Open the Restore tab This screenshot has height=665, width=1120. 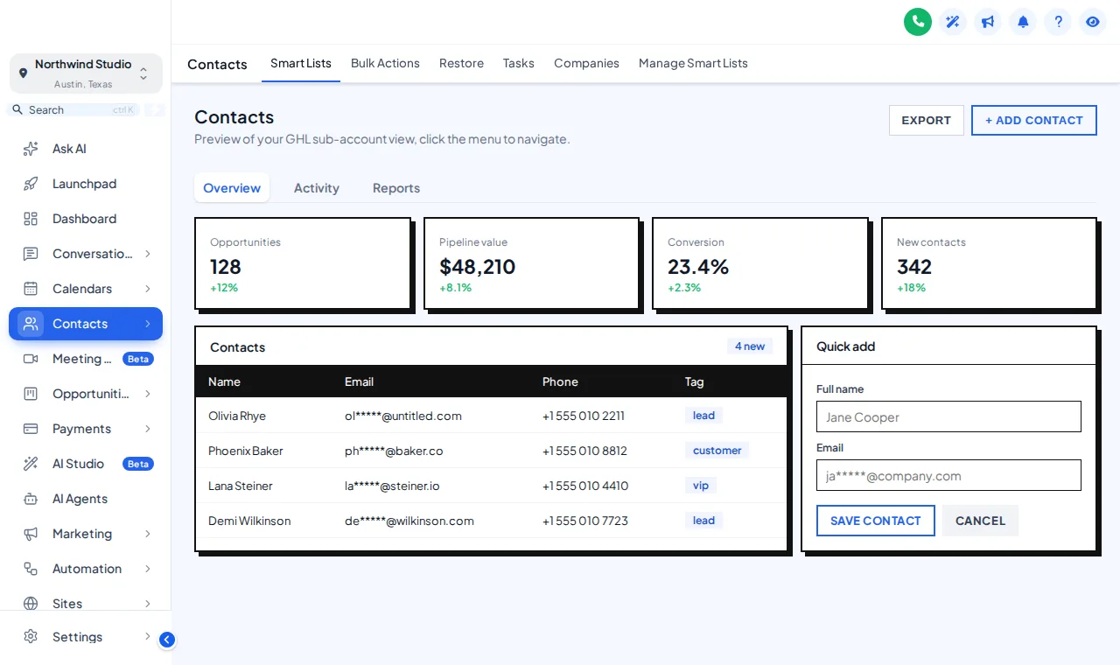[x=461, y=64]
